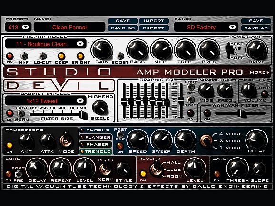Click the modulation Speed knob

137,140
